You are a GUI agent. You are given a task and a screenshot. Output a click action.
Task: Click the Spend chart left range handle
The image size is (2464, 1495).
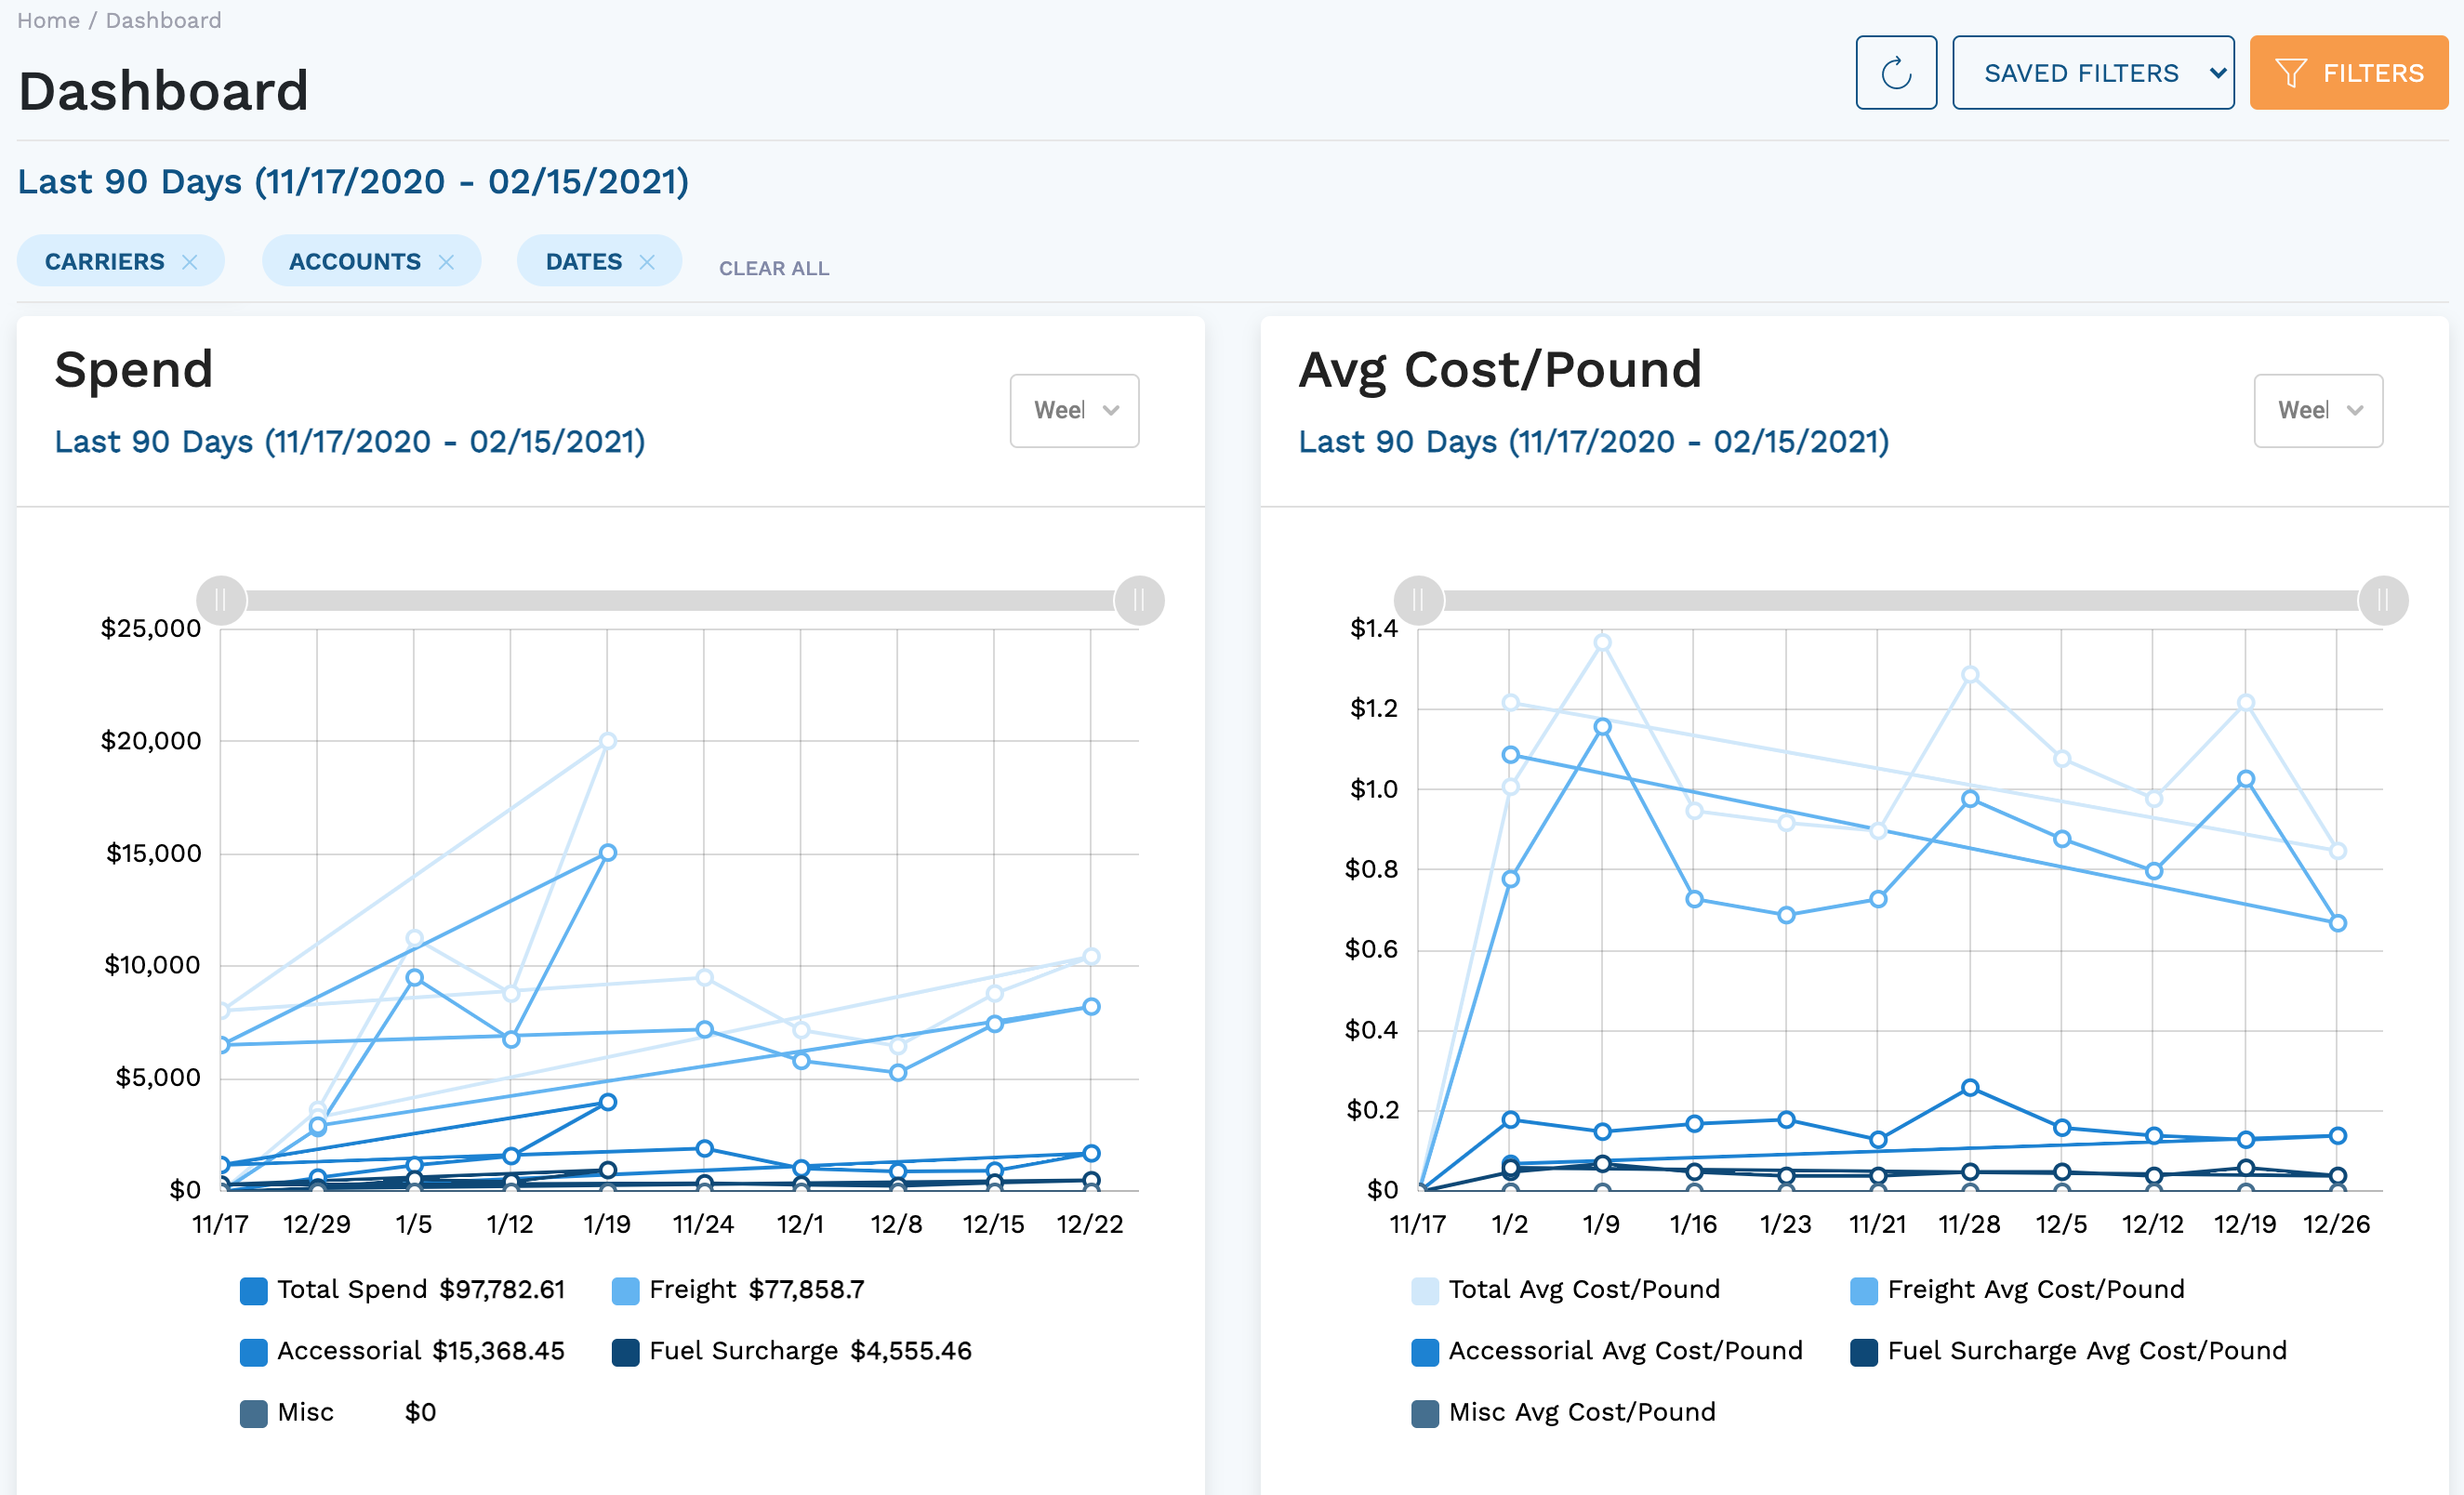[x=221, y=600]
